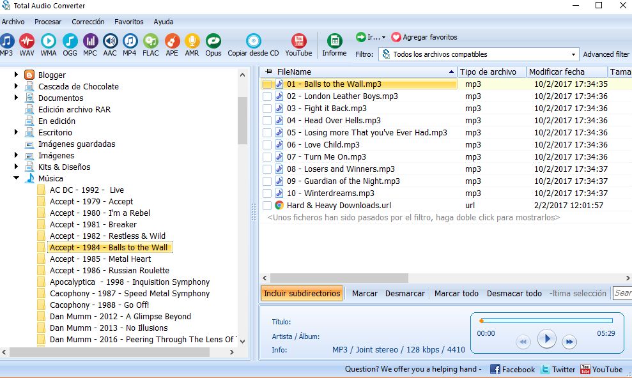Expand Kits & Diseños node
This screenshot has height=378, width=632.
tap(16, 166)
